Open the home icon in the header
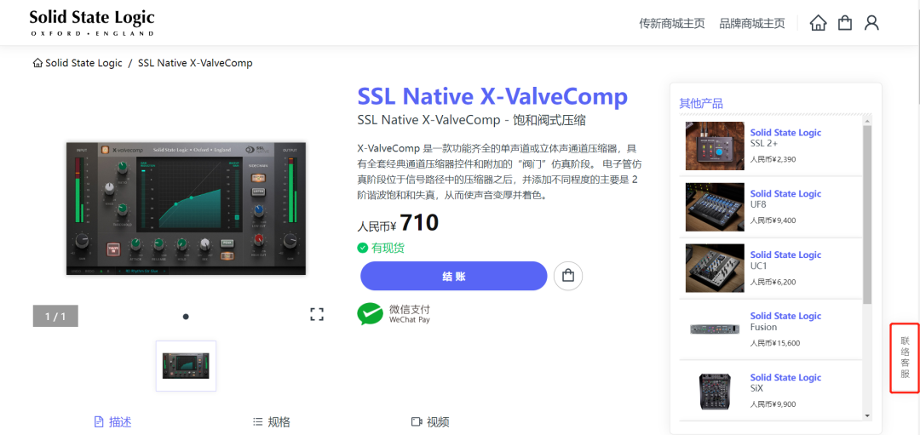Image resolution: width=920 pixels, height=435 pixels. (x=818, y=23)
